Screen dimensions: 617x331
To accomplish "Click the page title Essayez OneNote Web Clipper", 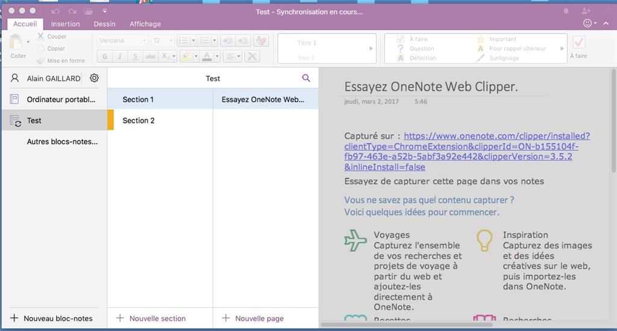I will 431,87.
